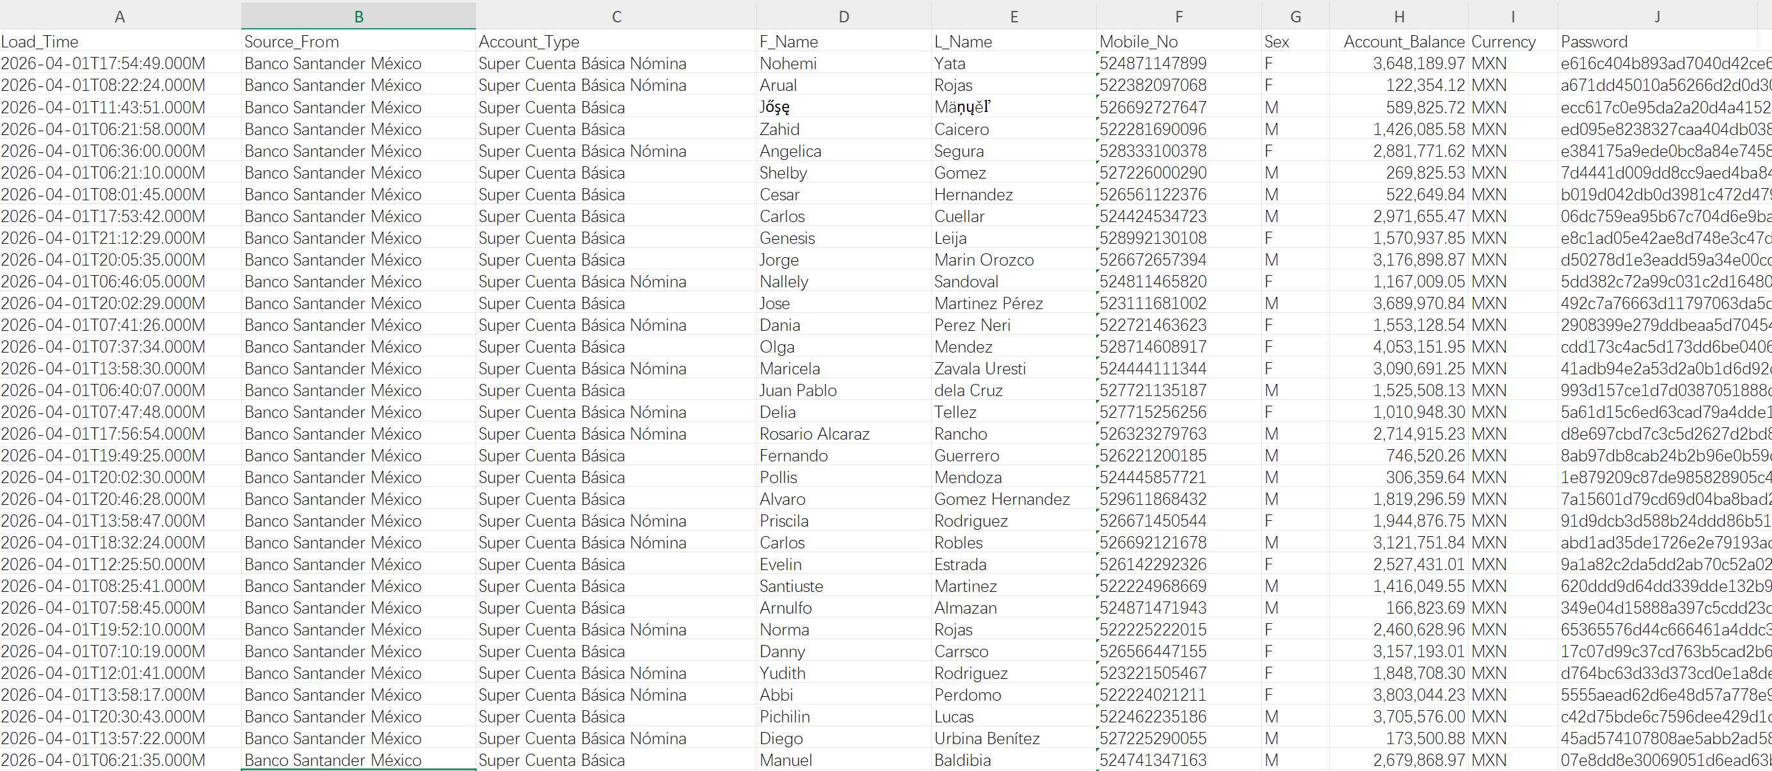Select the first name cell Yudith

coord(844,673)
